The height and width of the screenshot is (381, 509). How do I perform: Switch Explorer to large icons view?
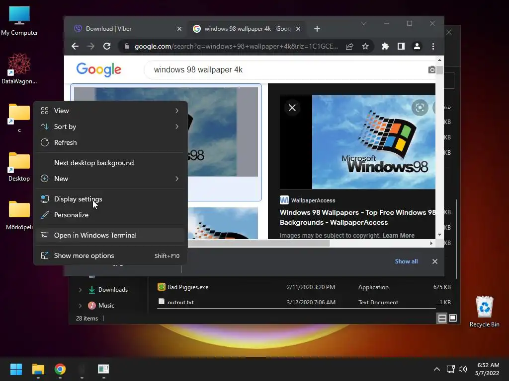tap(453, 318)
